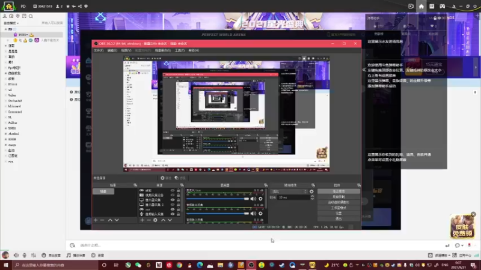Expand the chenkai channel in the tree

(5, 134)
